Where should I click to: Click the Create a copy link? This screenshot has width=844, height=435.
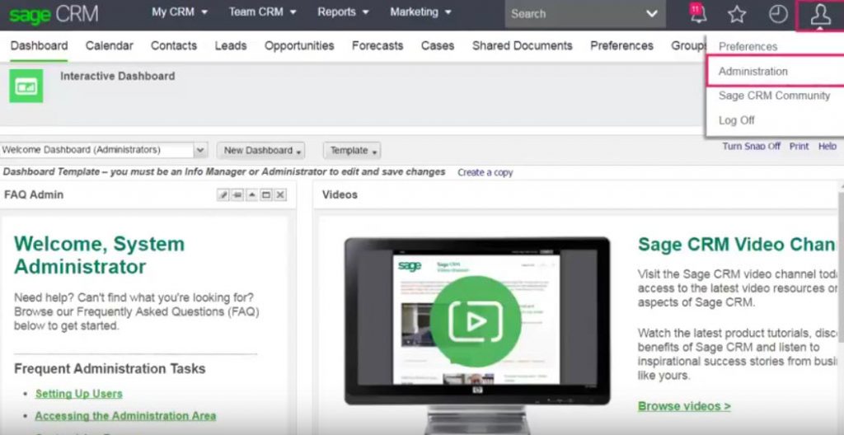coord(485,173)
